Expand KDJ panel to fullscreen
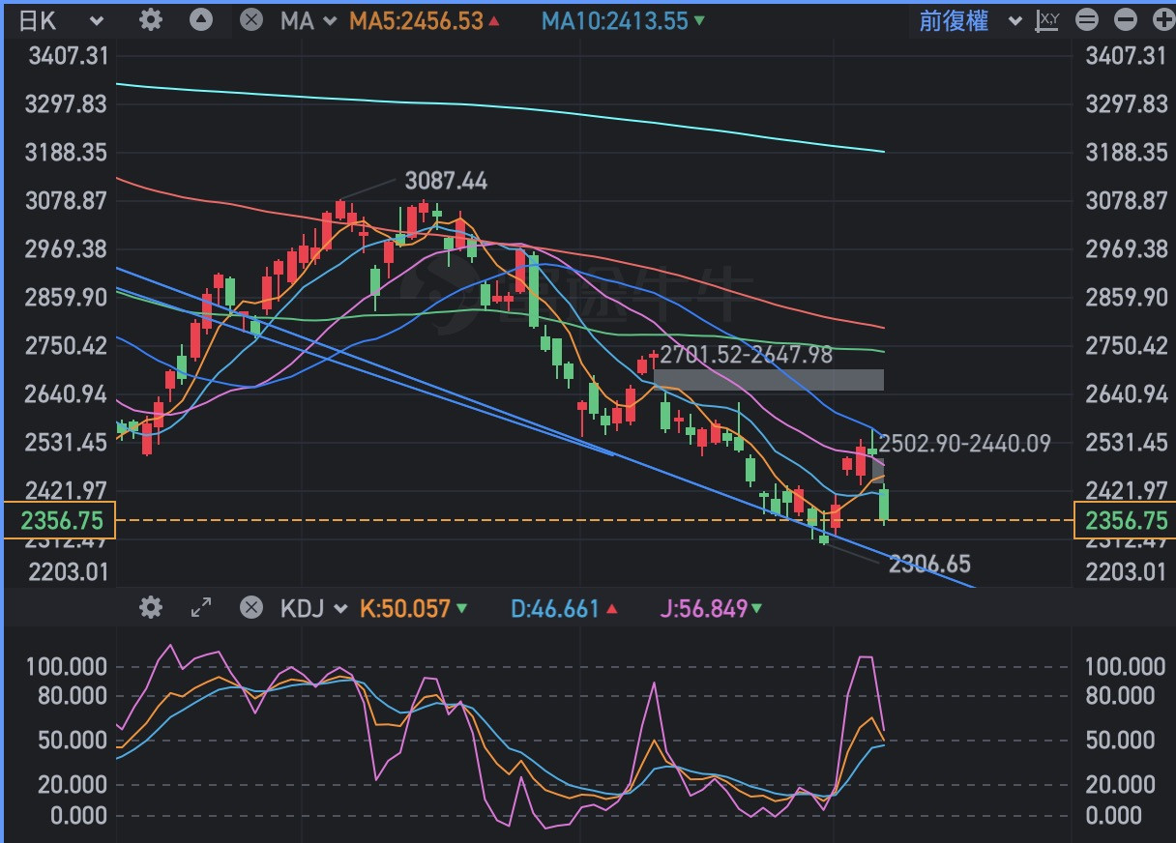The width and height of the screenshot is (1176, 843). tap(201, 607)
